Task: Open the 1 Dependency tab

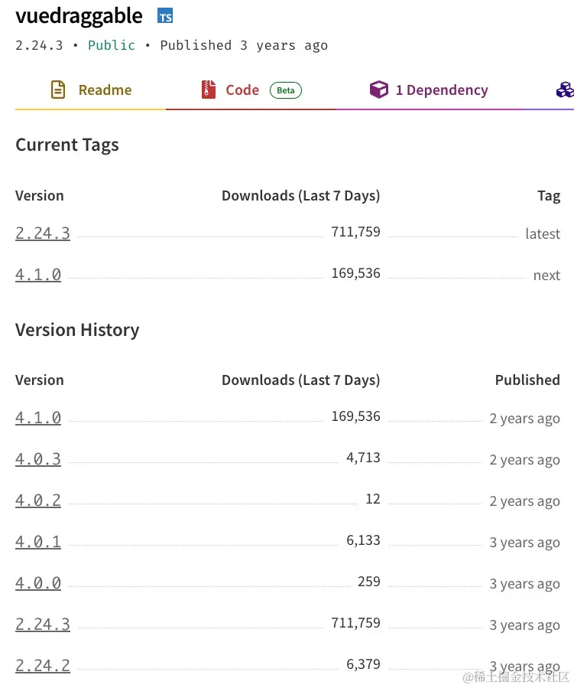Action: [x=429, y=90]
